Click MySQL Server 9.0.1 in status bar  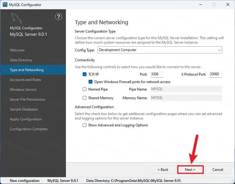[x=63, y=181]
